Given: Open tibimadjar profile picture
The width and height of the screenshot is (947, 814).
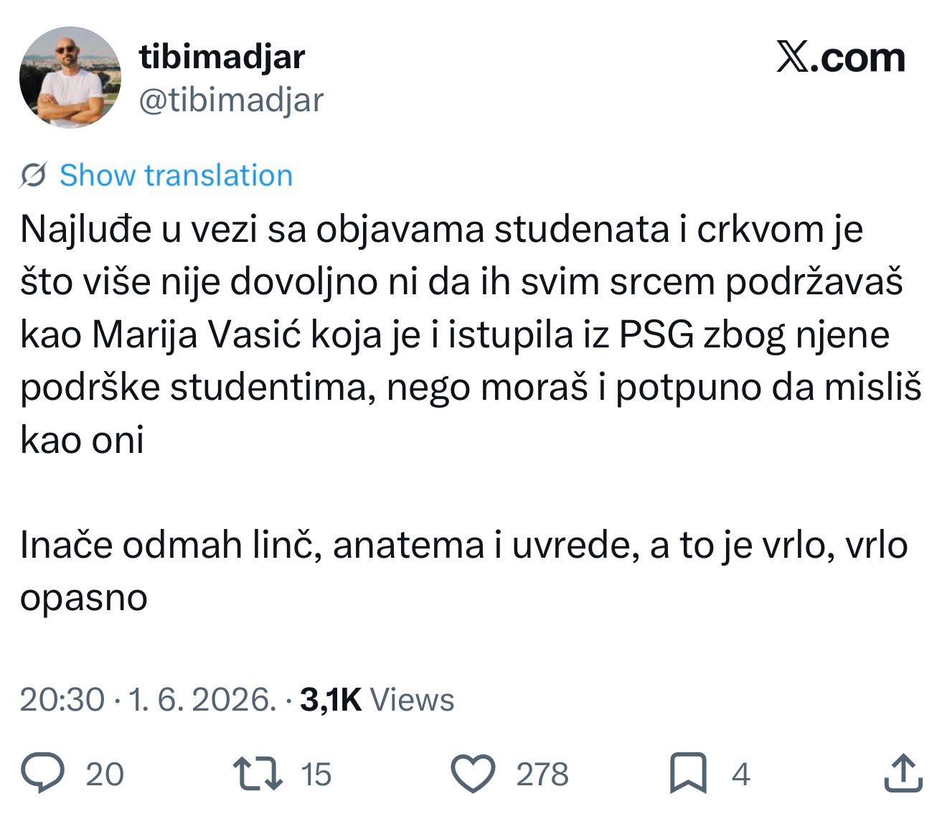Looking at the screenshot, I should tap(70, 78).
